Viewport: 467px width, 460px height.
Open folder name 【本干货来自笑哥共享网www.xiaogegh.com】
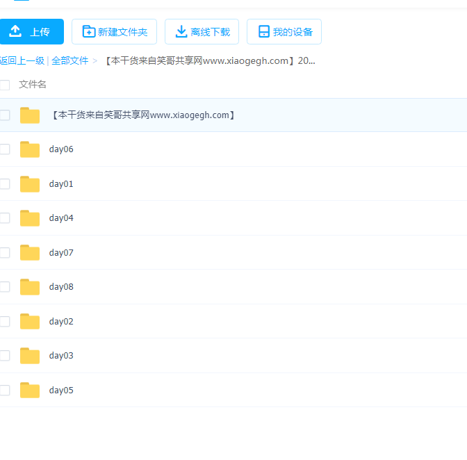(x=143, y=115)
